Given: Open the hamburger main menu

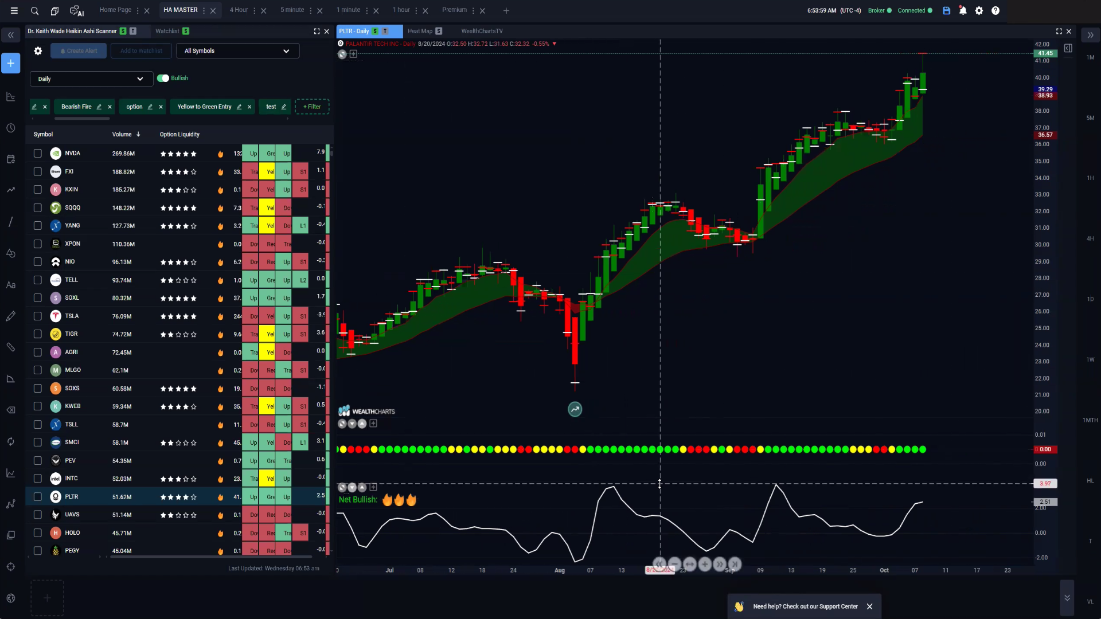Looking at the screenshot, I should pyautogui.click(x=14, y=10).
